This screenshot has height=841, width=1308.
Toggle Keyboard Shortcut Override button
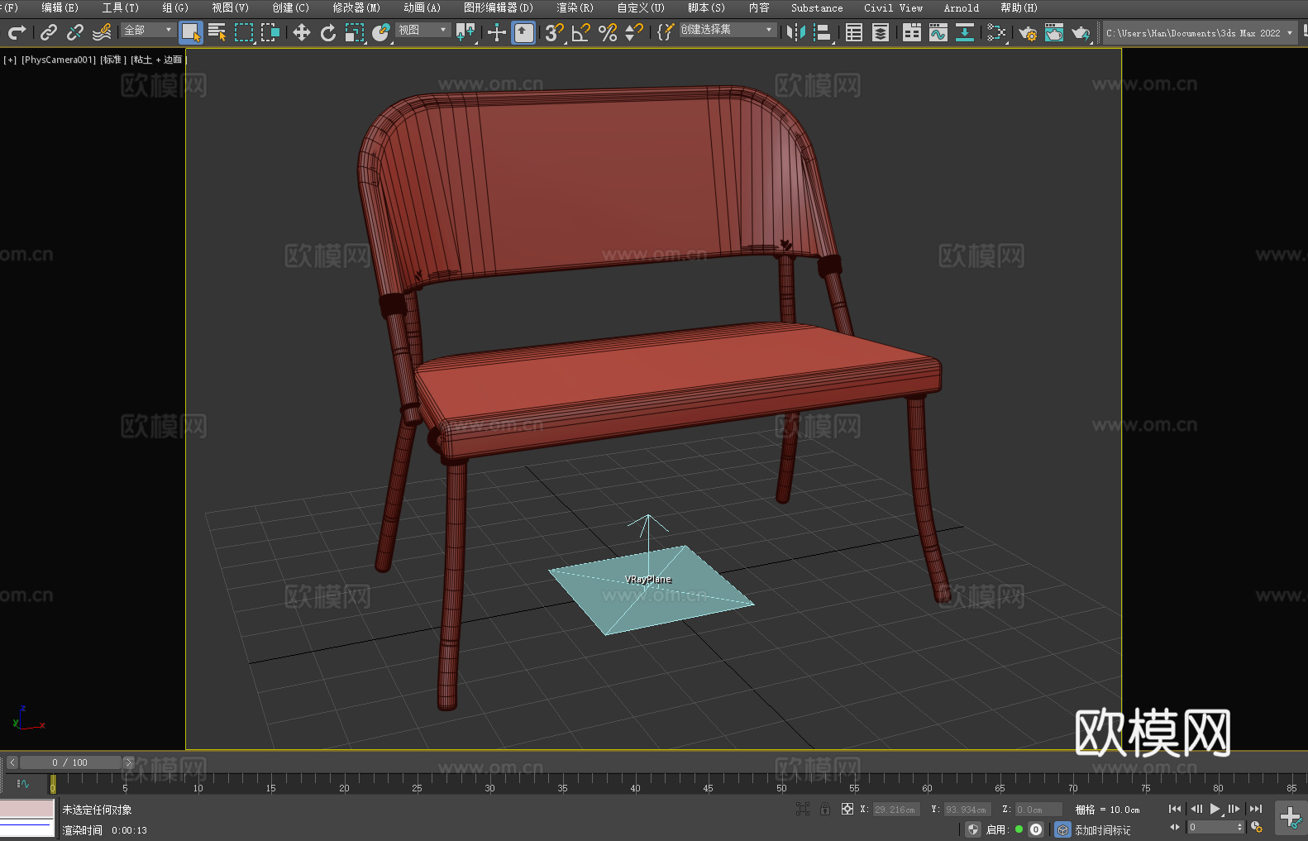coord(523,32)
